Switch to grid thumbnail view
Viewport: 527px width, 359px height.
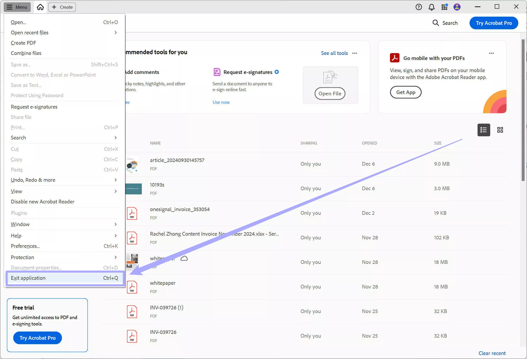pyautogui.click(x=500, y=130)
